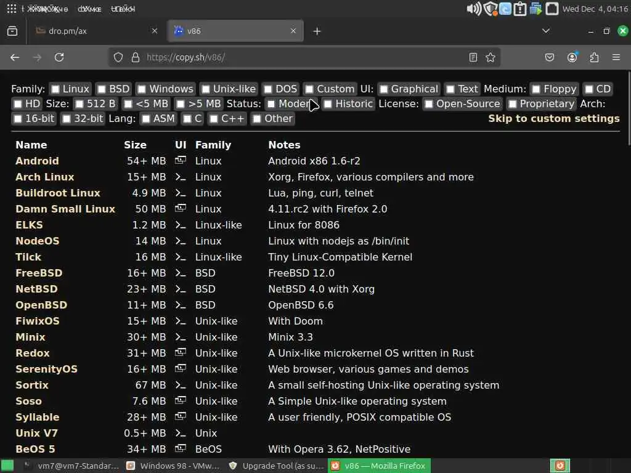Toggle the Floppy medium checkbox

click(x=537, y=89)
